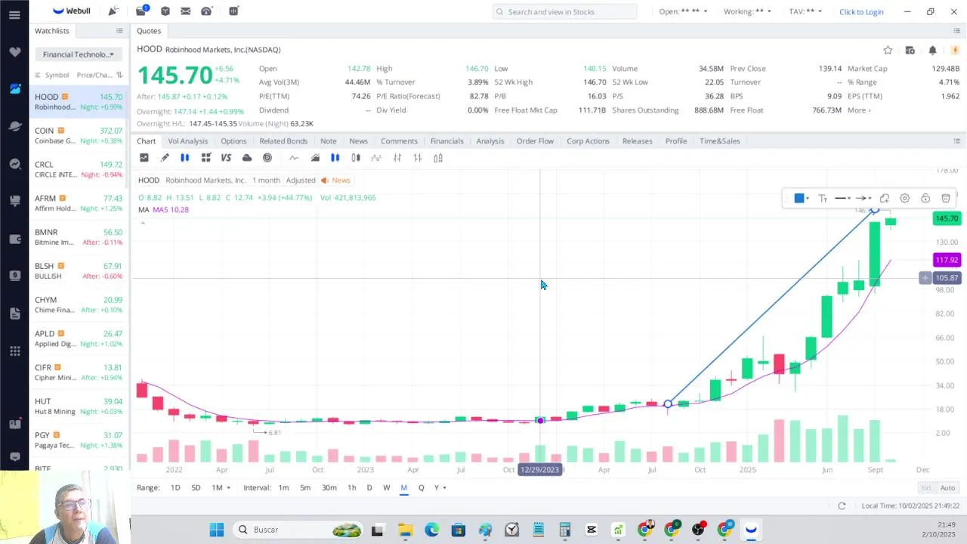The image size is (967, 544).
Task: Switch to the Order Flow tab
Action: 535,141
